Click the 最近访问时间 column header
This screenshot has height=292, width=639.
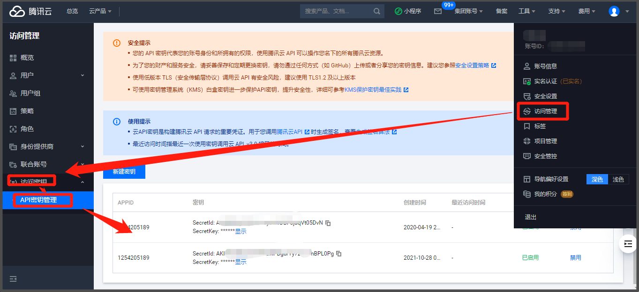468,203
